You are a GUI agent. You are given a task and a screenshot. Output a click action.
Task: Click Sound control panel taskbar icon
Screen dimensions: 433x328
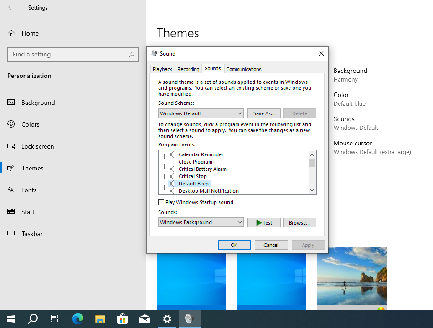(190, 319)
